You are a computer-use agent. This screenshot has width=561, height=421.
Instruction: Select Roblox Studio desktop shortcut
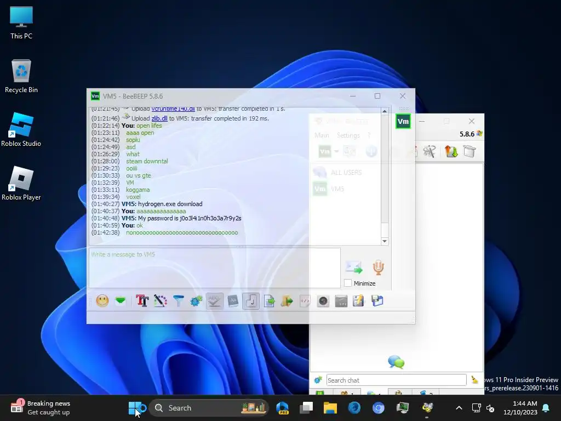[x=21, y=130]
